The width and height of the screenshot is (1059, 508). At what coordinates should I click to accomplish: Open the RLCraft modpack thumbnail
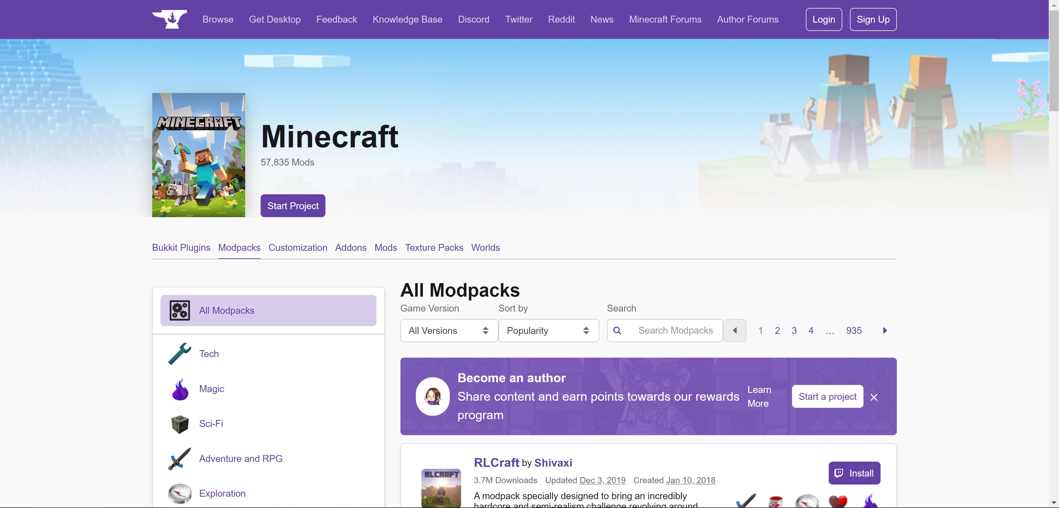tap(441, 488)
